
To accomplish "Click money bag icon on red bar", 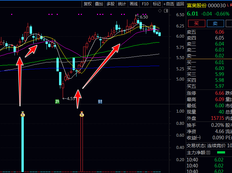I will tap(82, 114).
